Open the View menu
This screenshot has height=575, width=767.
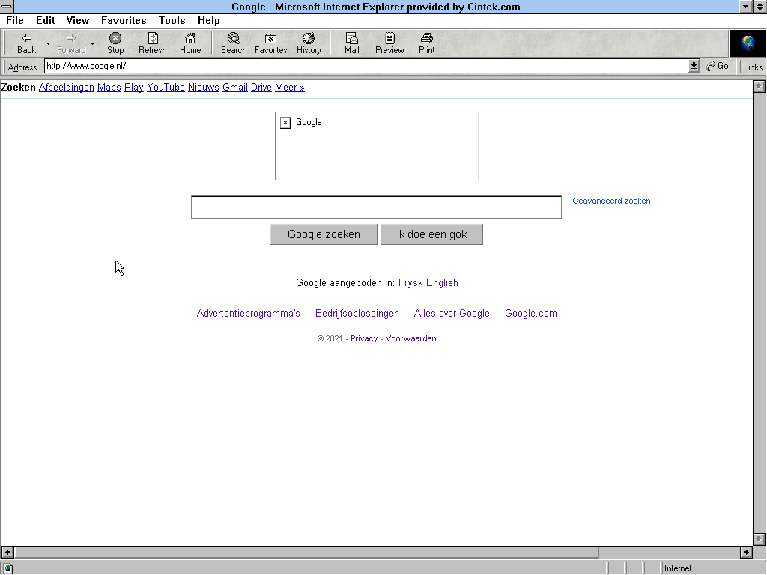[x=78, y=20]
